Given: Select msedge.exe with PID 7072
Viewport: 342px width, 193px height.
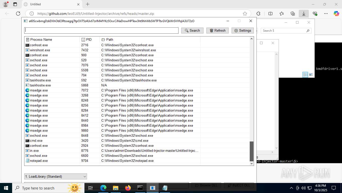Looking at the screenshot, I should point(137,90).
